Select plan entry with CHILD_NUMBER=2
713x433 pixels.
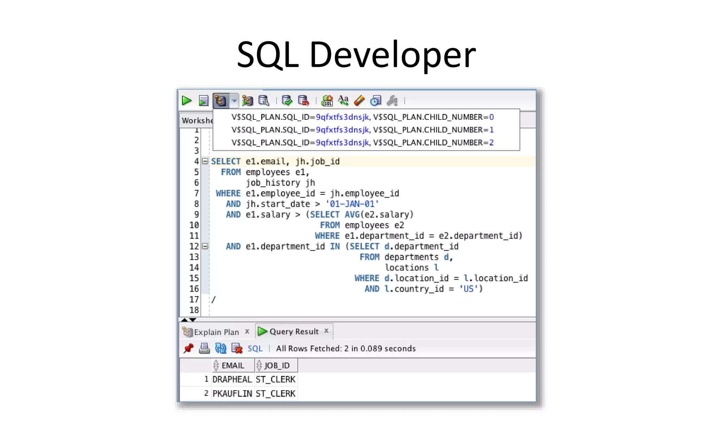point(362,142)
